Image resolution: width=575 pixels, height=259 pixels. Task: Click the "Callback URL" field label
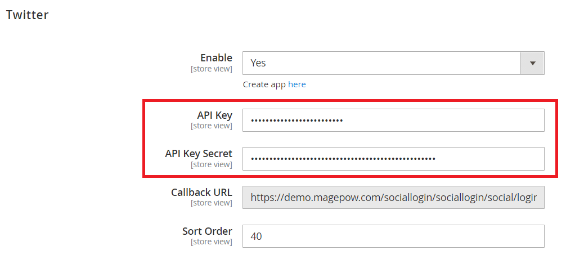(x=201, y=193)
